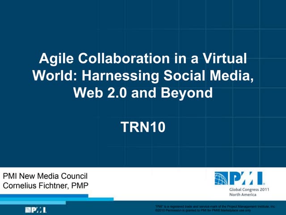Select the session code 'TRN10'
The height and width of the screenshot is (215, 286).
(x=143, y=127)
